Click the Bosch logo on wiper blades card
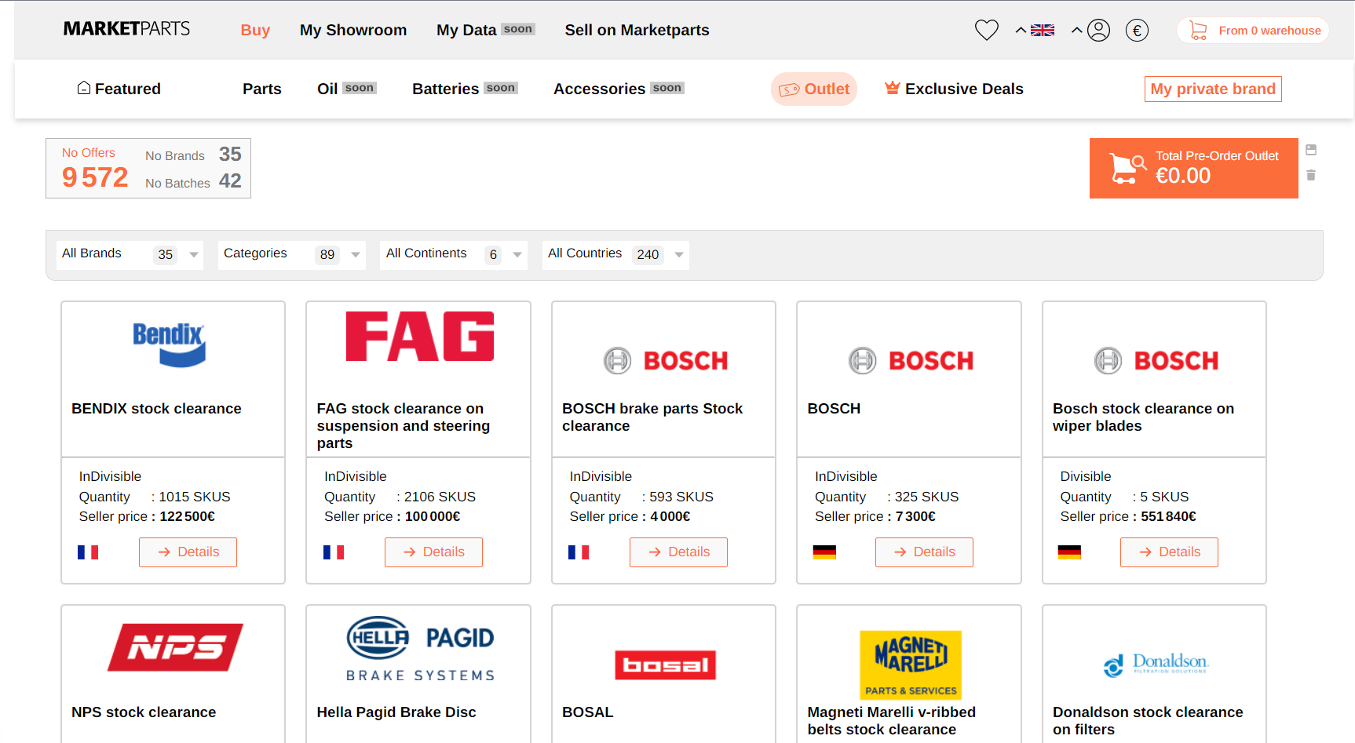The height and width of the screenshot is (743, 1355). point(1156,361)
